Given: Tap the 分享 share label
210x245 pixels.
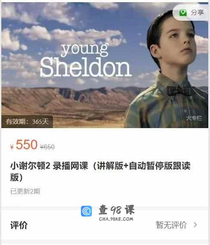Looking at the screenshot, I should [197, 13].
